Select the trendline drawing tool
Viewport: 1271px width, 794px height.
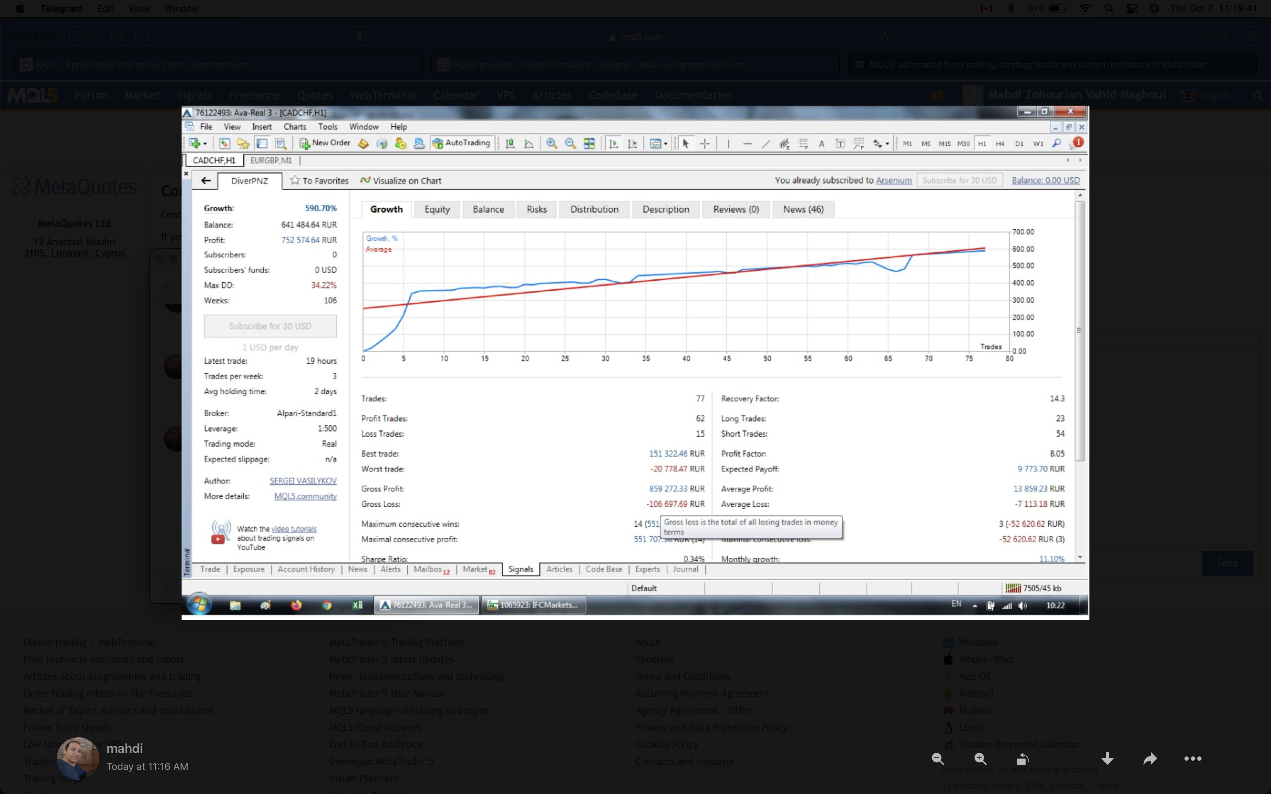(x=766, y=143)
